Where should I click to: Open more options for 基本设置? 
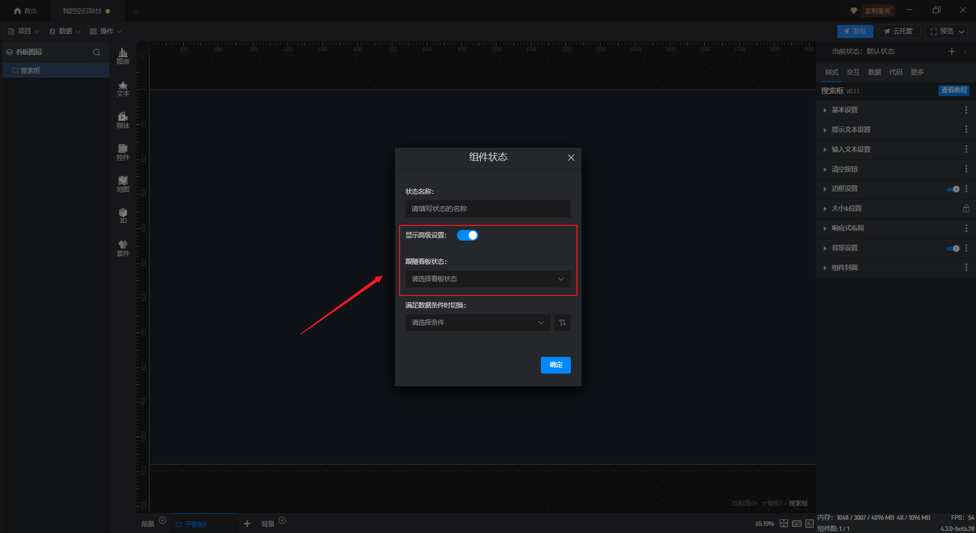click(x=966, y=110)
